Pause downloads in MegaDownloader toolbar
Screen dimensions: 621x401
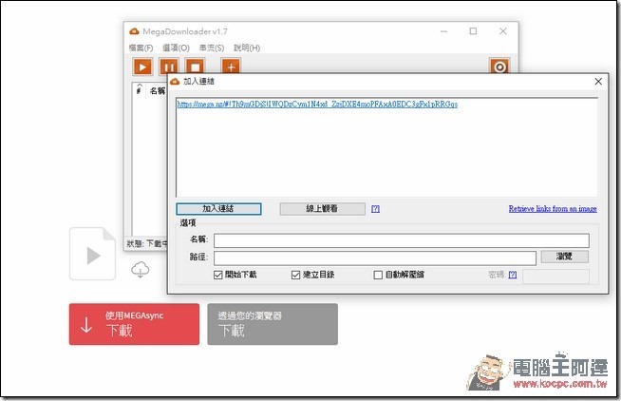click(169, 67)
